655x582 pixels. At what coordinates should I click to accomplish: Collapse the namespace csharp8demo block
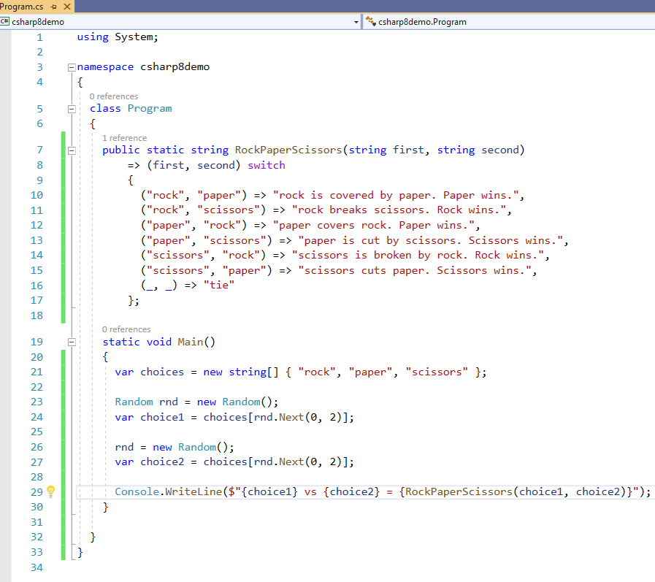[72, 67]
